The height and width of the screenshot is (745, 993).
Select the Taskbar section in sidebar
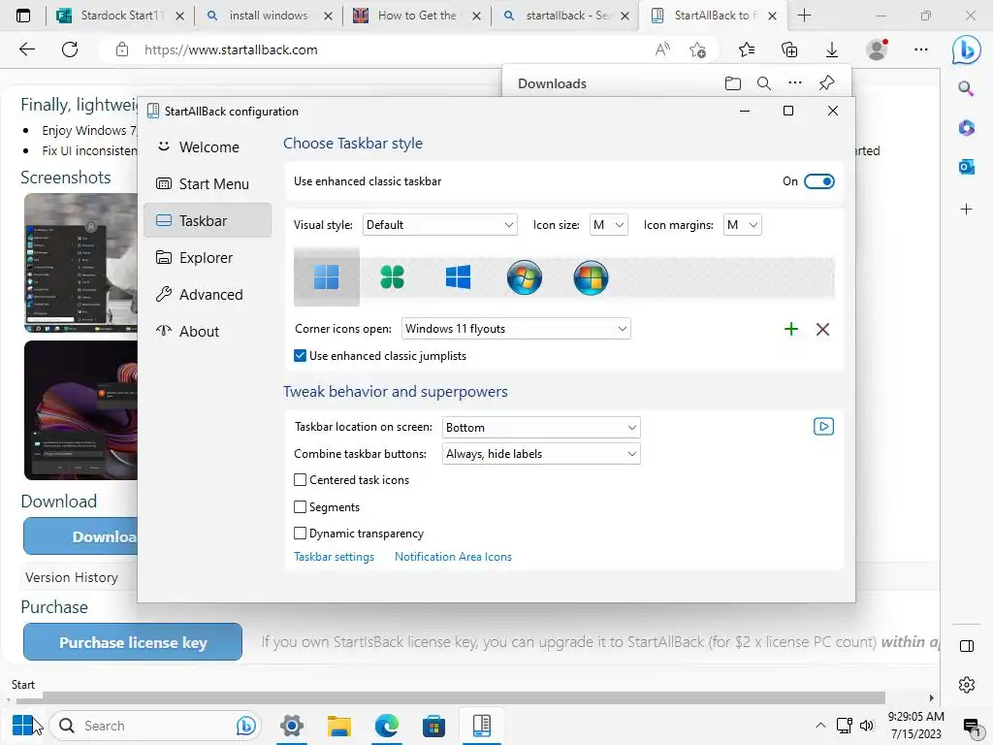[208, 220]
